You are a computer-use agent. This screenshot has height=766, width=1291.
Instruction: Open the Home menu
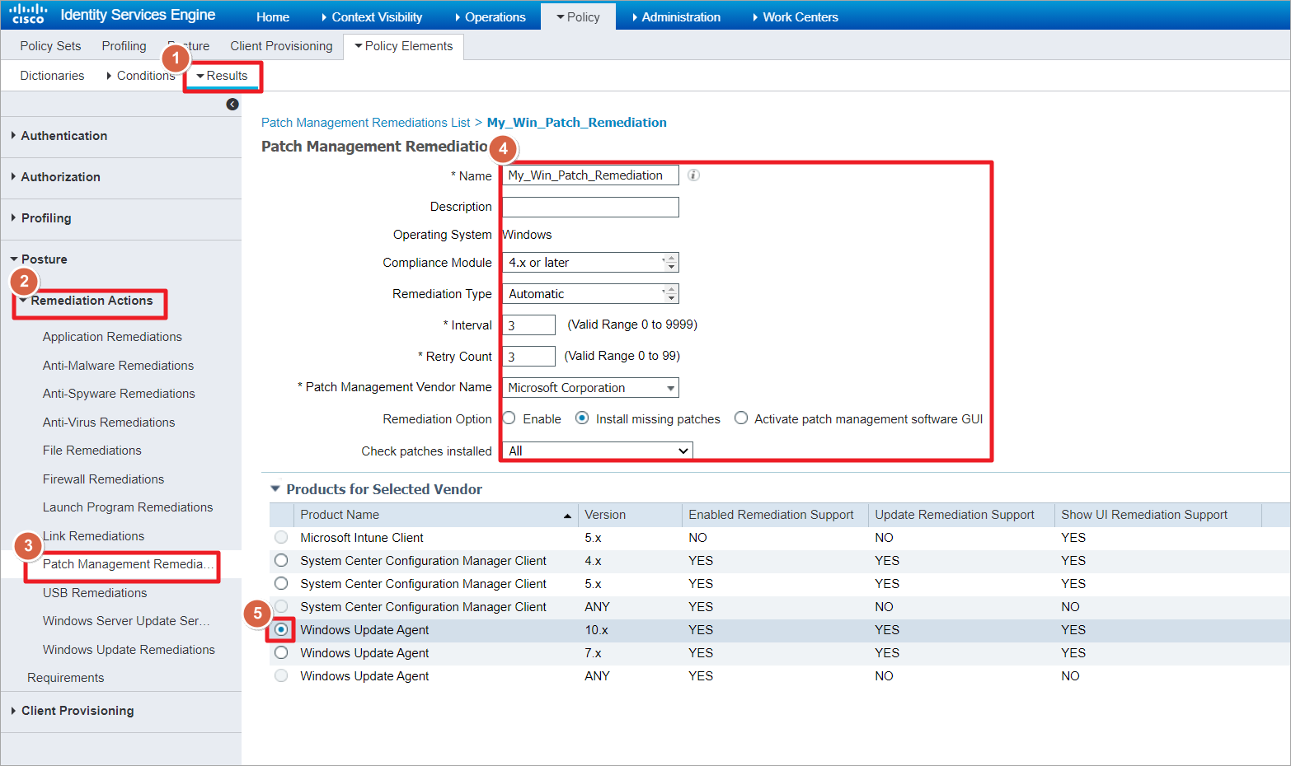click(273, 16)
